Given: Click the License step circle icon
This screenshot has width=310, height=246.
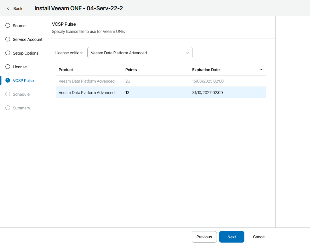Looking at the screenshot, I should [x=8, y=67].
